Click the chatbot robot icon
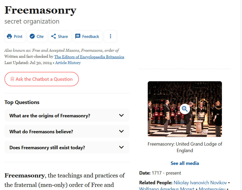 12,79
